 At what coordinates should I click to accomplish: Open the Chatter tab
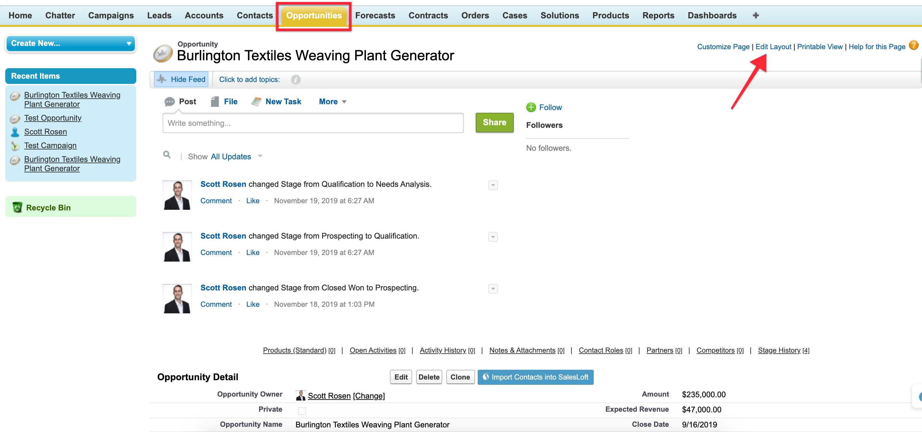[60, 15]
